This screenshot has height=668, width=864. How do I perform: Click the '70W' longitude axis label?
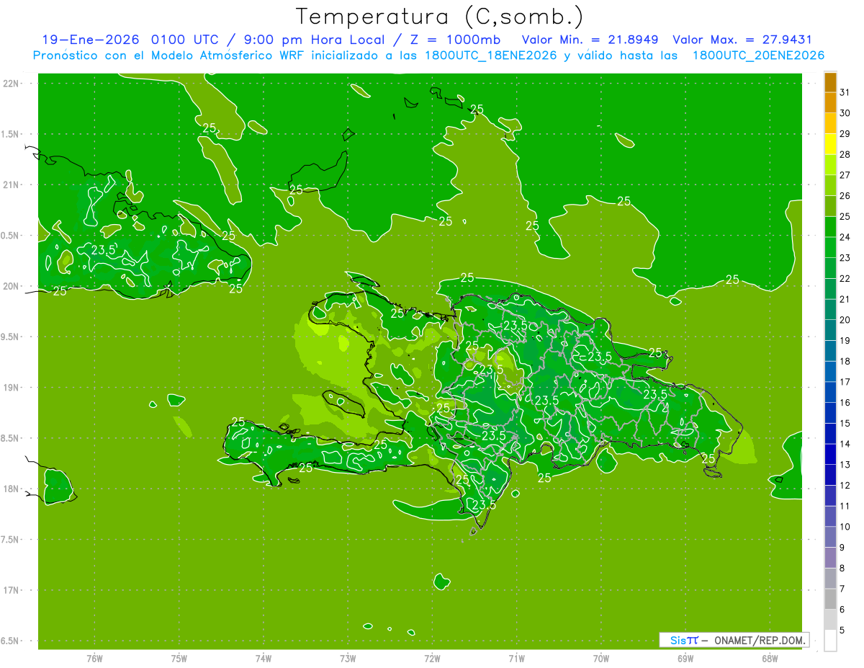pos(601,659)
